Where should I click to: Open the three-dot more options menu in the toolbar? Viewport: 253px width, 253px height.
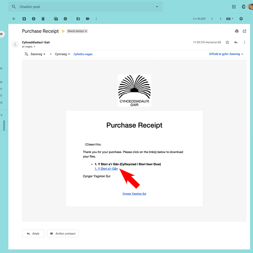point(96,19)
